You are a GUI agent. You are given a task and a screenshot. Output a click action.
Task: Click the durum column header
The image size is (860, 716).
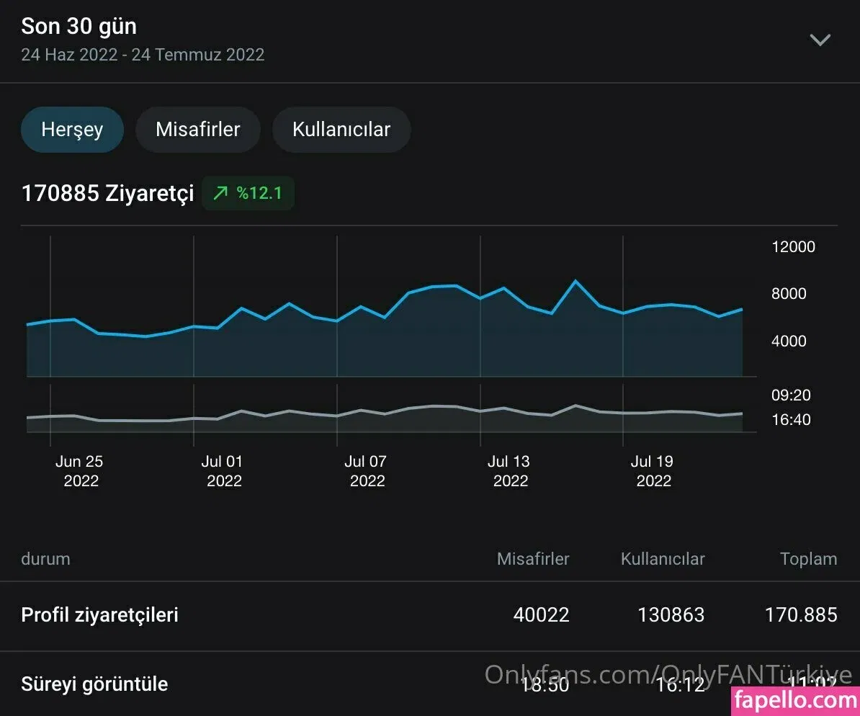pos(45,559)
